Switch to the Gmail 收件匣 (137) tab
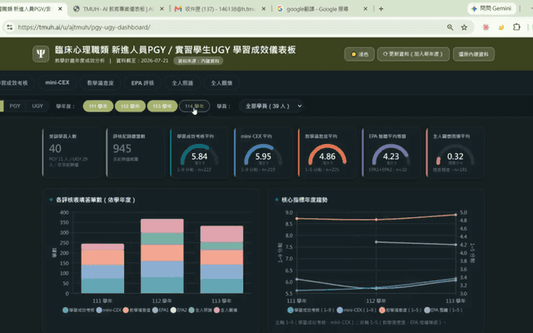This screenshot has height=333, width=533. click(x=220, y=9)
